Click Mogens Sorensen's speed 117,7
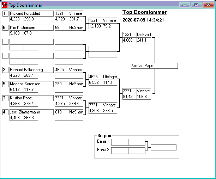This screenshot has height=179, width=216. pos(31,89)
